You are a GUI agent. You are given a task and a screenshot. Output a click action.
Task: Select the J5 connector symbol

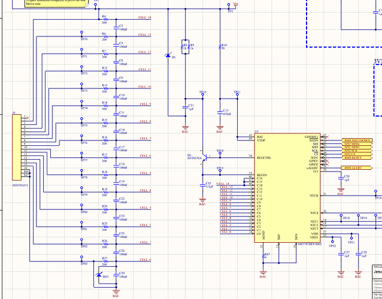tap(17, 147)
